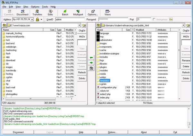The image size is (193, 136).
Task: Click local pane MkDir button
Action: [x=82, y=36]
